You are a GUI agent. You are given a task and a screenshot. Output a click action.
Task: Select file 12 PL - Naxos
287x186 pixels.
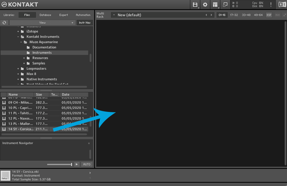tap(44, 118)
